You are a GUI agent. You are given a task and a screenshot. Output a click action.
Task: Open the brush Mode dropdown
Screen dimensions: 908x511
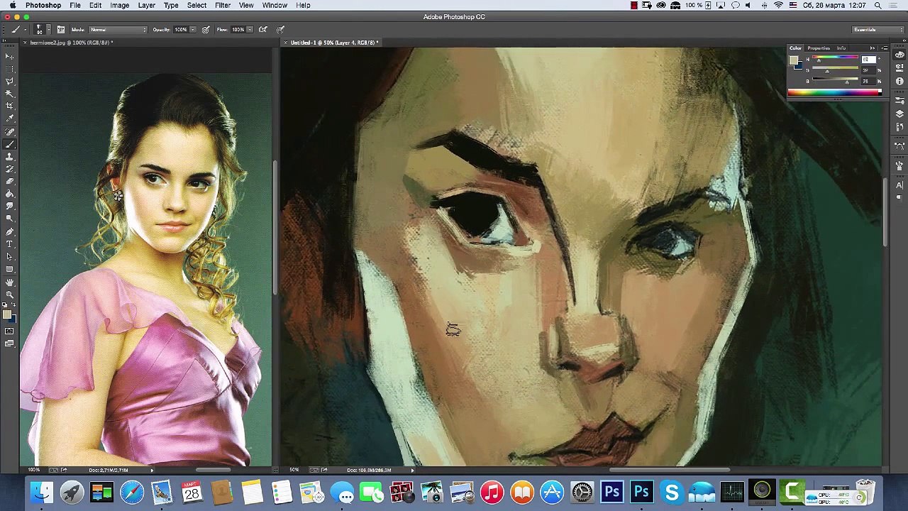pyautogui.click(x=118, y=30)
